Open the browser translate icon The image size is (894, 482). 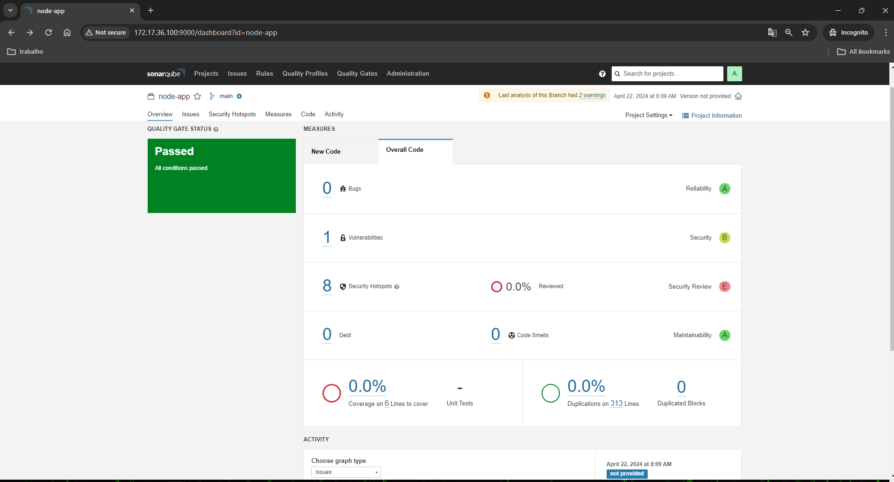click(772, 32)
